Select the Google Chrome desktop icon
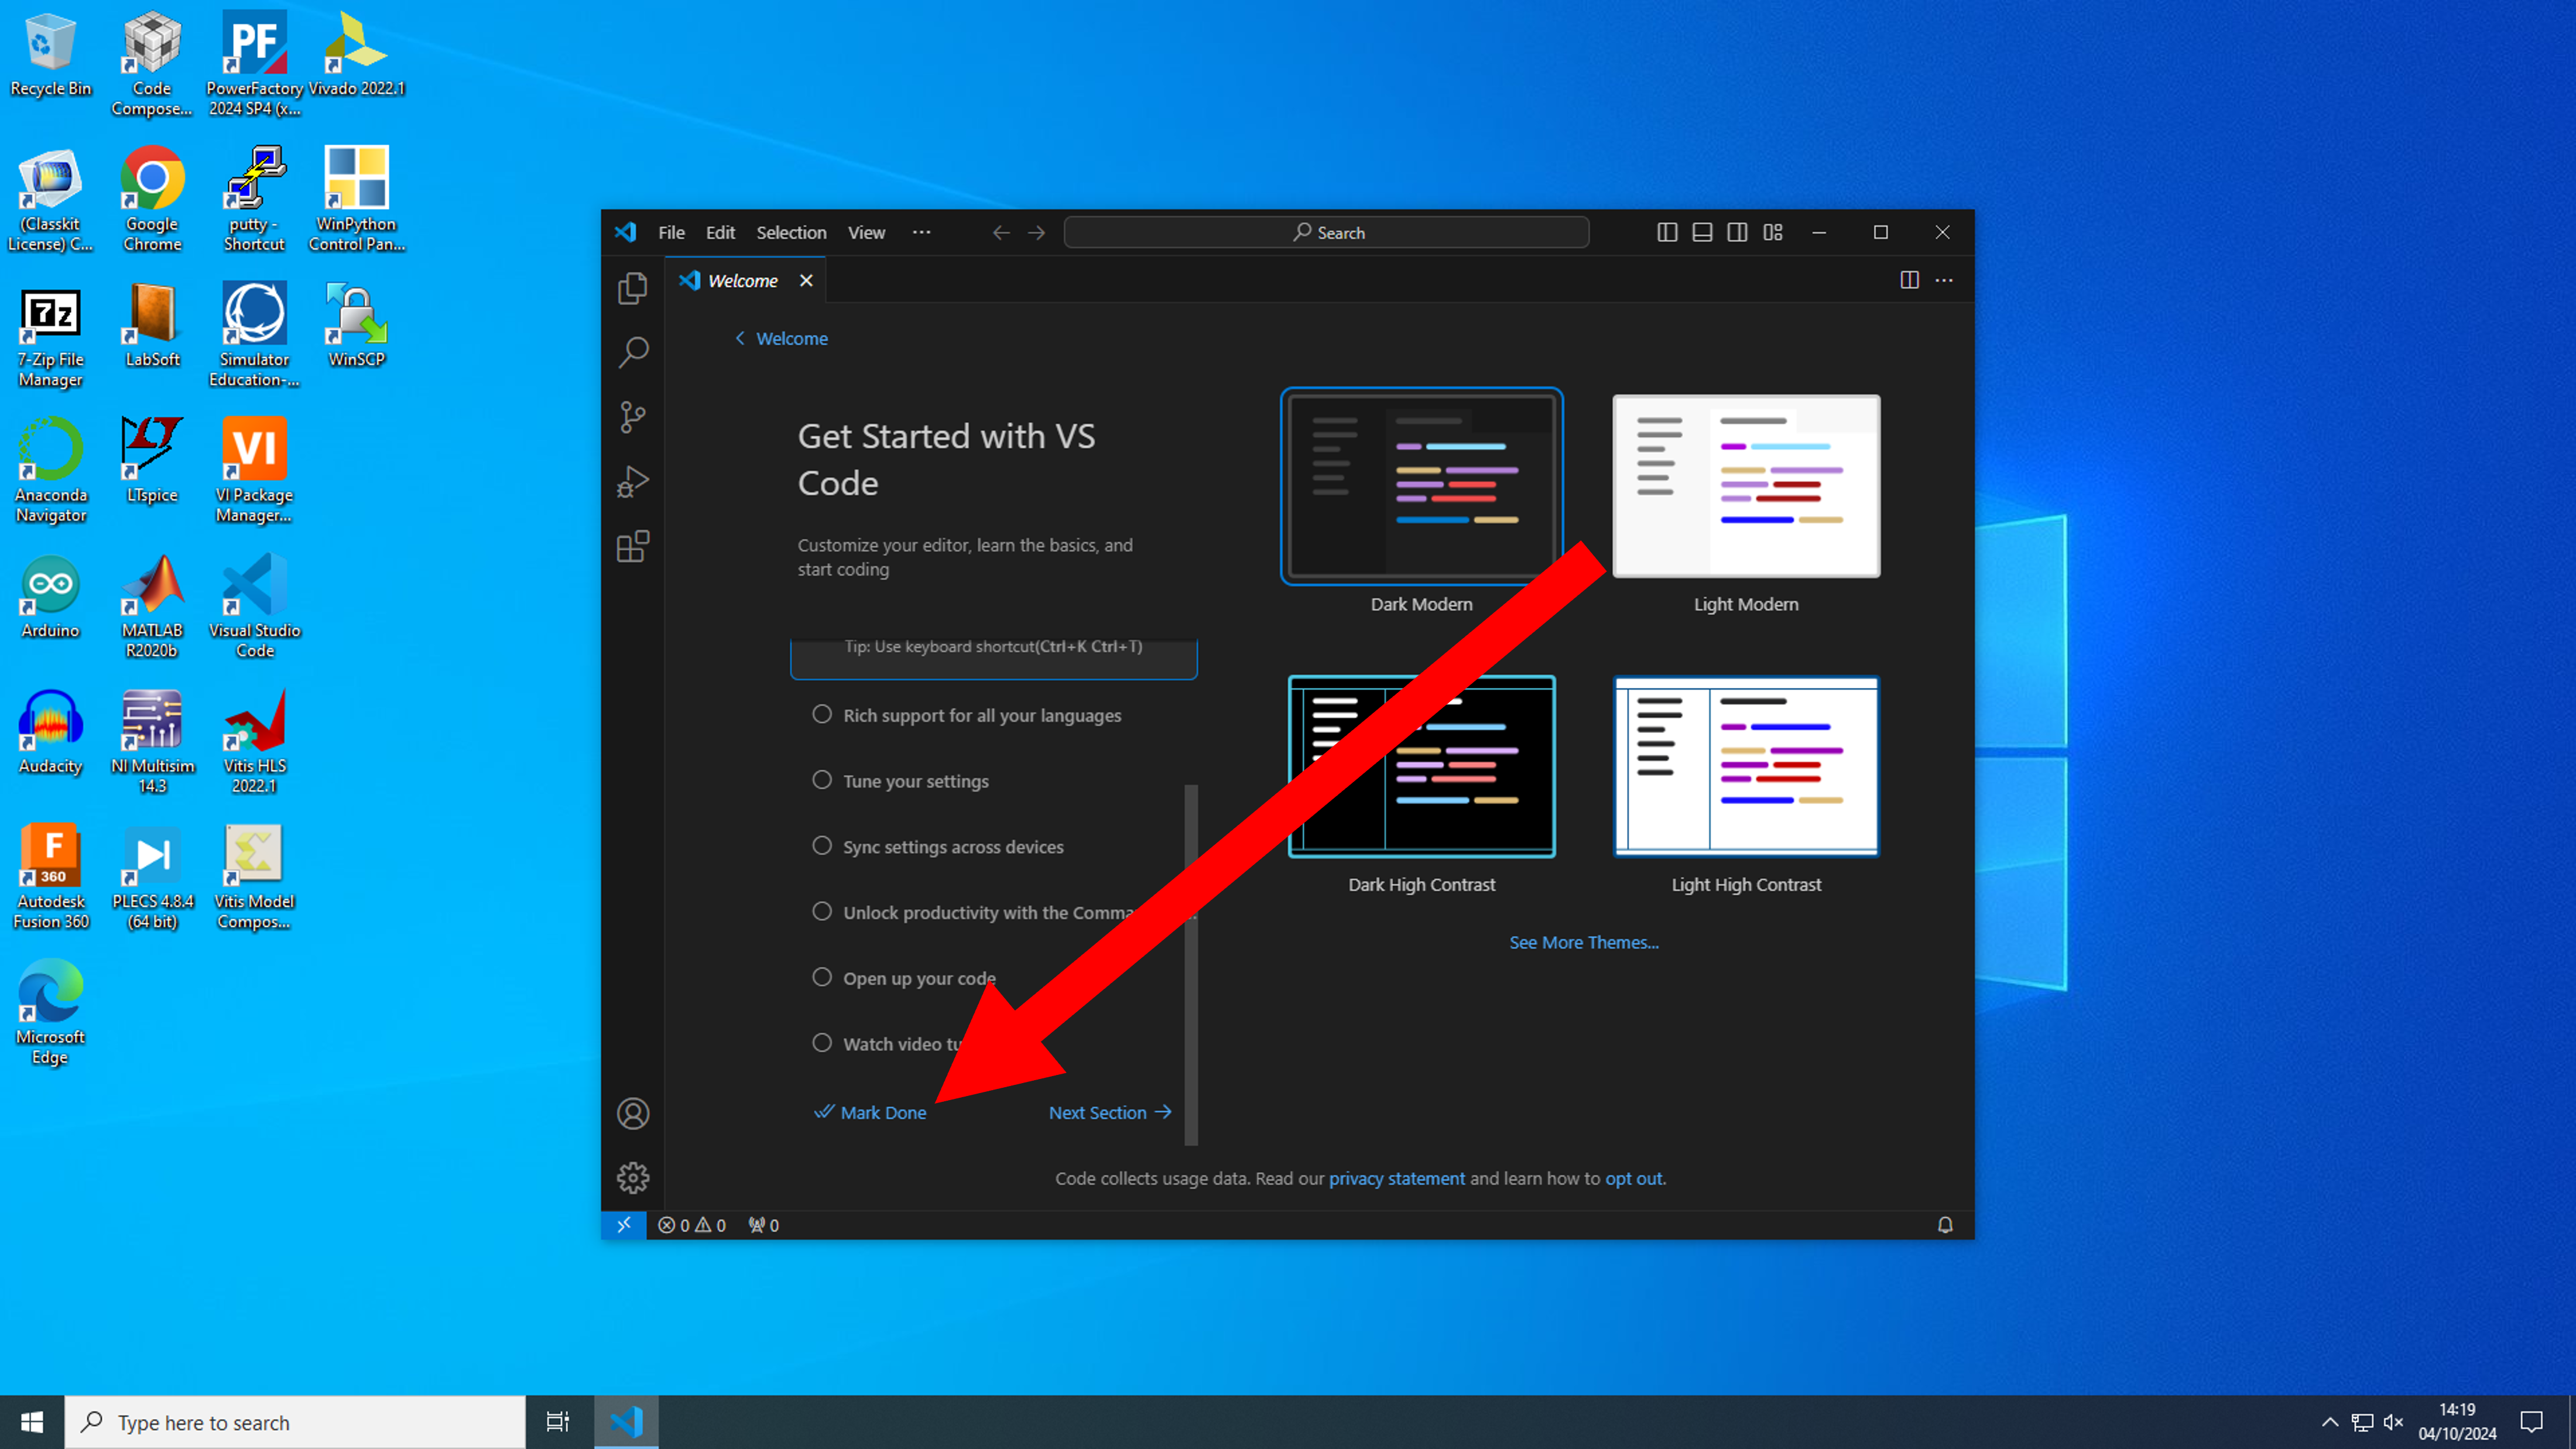Viewport: 2576px width, 1449px height. 152,199
